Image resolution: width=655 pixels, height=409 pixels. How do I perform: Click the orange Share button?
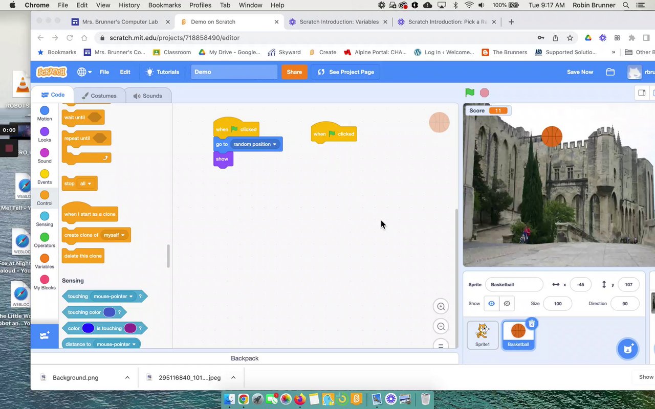294,72
